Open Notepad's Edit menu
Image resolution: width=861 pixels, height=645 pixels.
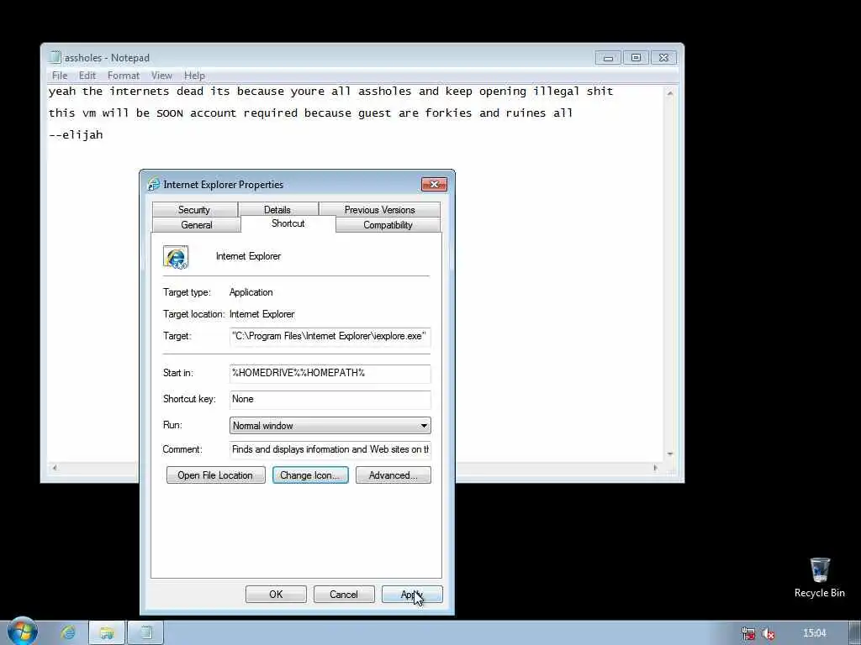87,75
